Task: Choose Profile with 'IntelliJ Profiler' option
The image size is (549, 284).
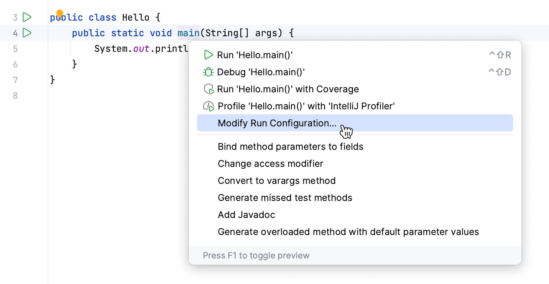Action: (x=306, y=106)
